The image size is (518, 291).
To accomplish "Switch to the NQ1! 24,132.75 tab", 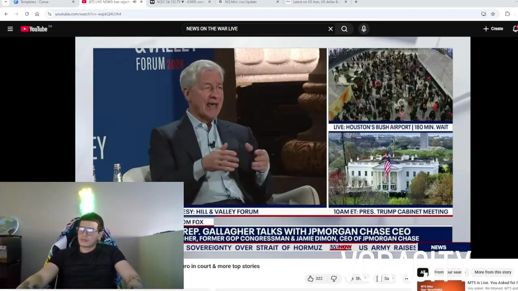I will point(180,2).
